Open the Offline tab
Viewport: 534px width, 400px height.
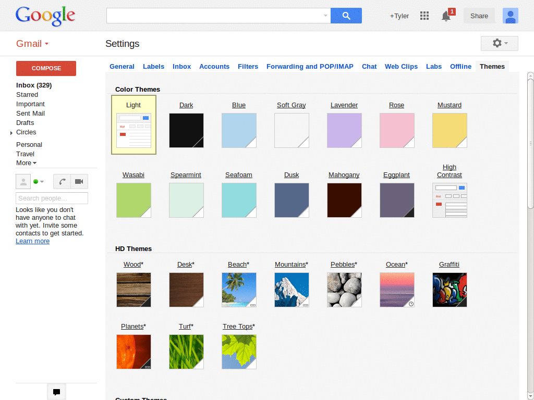point(461,66)
